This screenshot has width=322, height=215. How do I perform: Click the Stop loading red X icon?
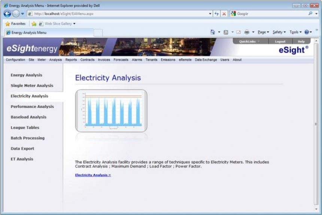pyautogui.click(x=224, y=14)
